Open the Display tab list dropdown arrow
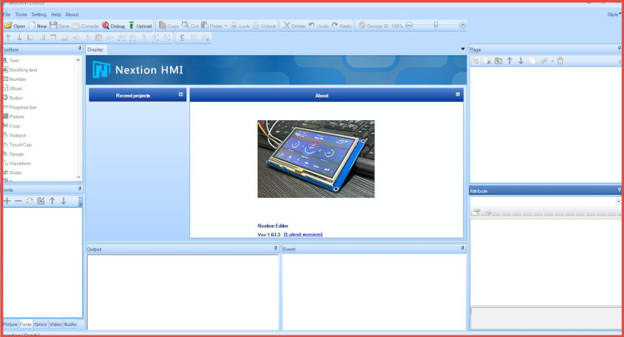 462,49
